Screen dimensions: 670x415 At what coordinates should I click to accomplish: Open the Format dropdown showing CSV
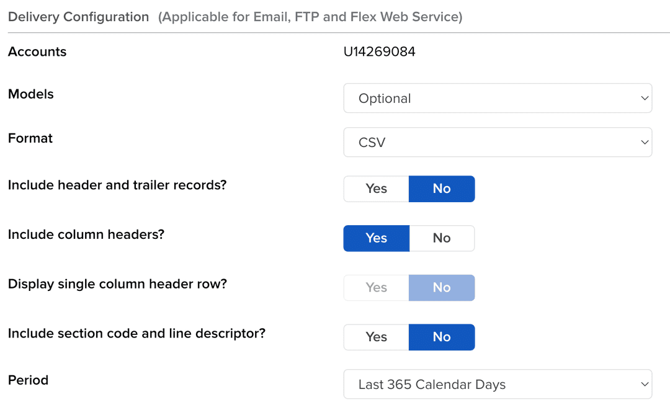point(496,142)
